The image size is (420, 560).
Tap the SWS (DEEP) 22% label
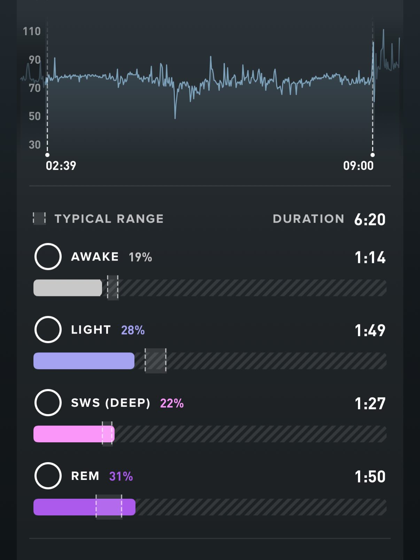(127, 403)
